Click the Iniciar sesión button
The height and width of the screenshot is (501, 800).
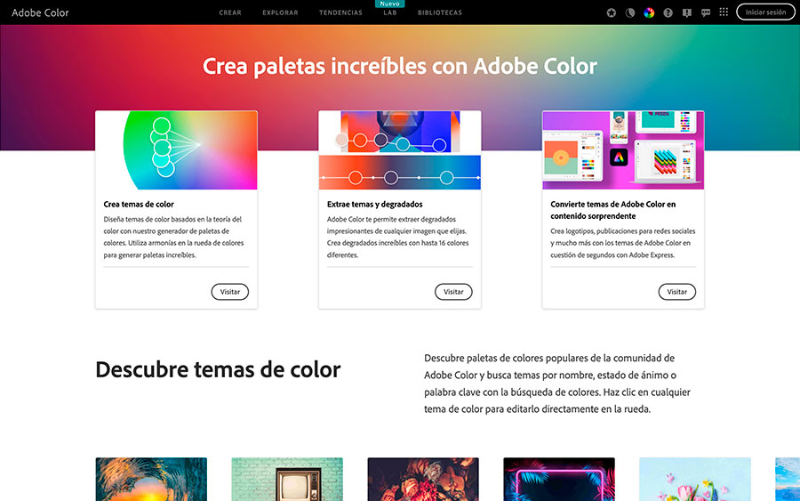(765, 12)
